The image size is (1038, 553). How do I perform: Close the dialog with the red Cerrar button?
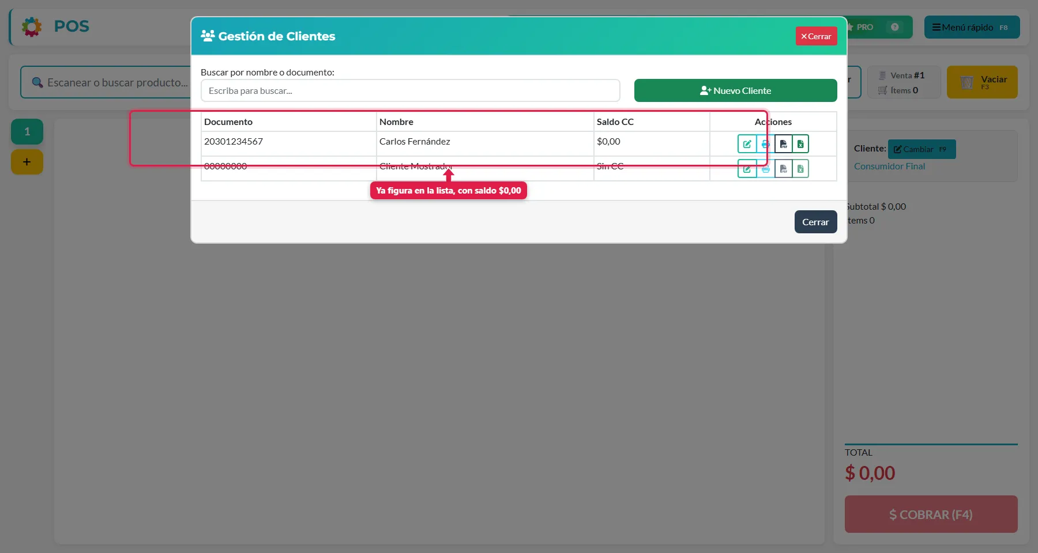(816, 36)
